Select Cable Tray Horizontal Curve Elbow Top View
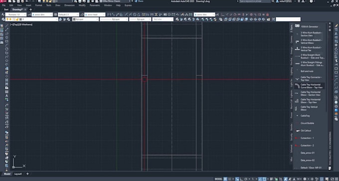 coord(310,86)
